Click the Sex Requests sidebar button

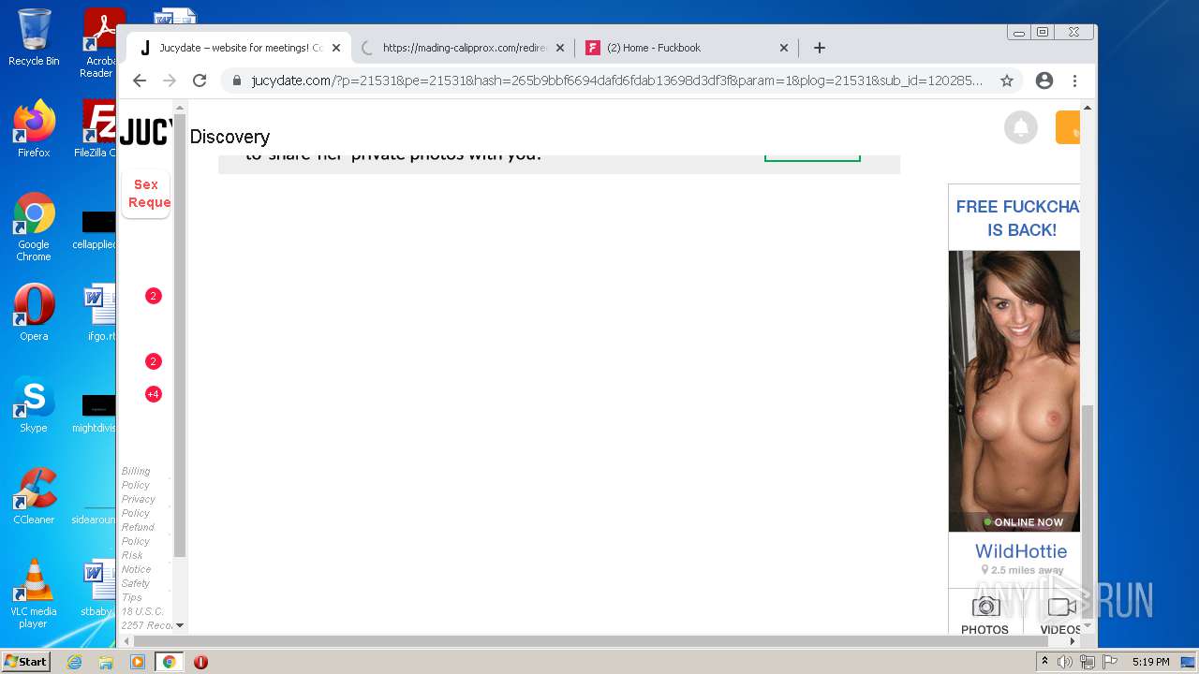point(148,194)
